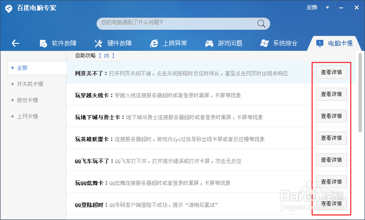Open the 软件故障 tab
Screen dimensions: 365x220
click(58, 43)
